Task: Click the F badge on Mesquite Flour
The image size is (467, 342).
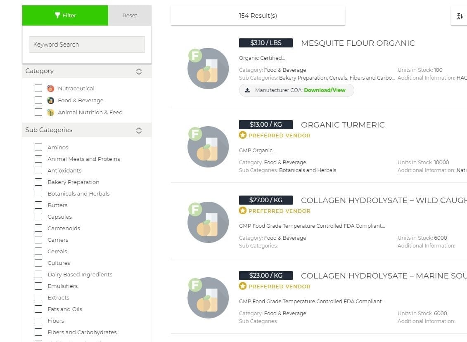Action: coord(195,56)
